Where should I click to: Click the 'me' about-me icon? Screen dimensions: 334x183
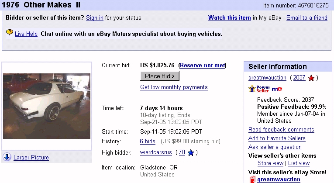click(277, 89)
